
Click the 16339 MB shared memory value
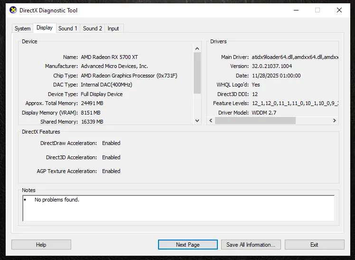click(92, 122)
